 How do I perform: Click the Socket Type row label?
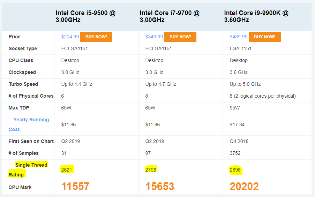[x=23, y=48]
